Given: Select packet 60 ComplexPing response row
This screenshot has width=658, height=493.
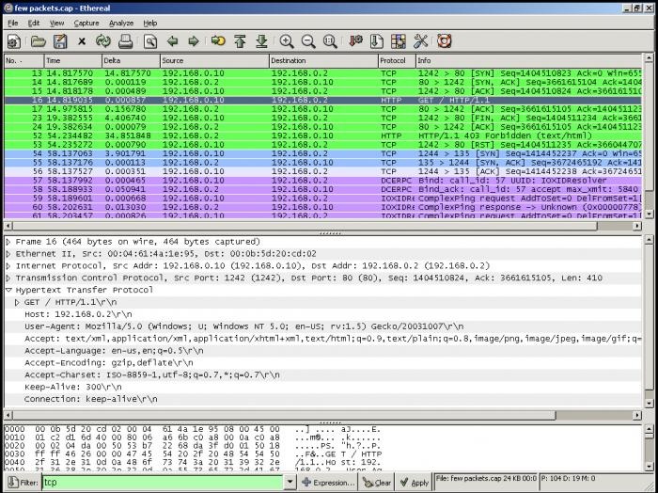Looking at the screenshot, I should (x=322, y=207).
